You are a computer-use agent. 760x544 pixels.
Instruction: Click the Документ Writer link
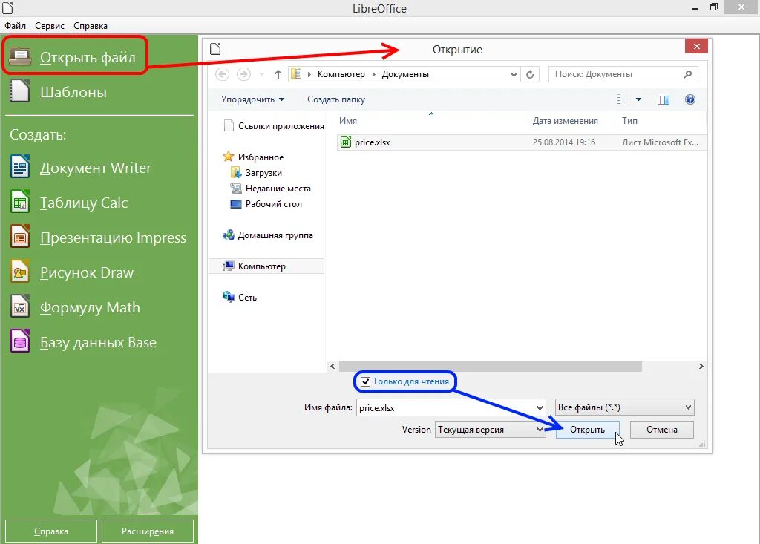pyautogui.click(x=96, y=168)
